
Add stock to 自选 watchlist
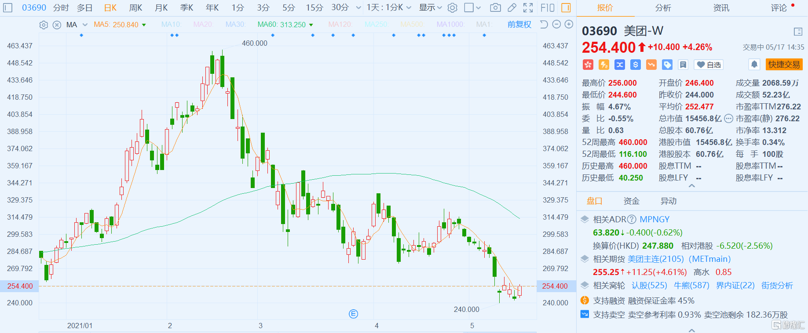tap(709, 65)
